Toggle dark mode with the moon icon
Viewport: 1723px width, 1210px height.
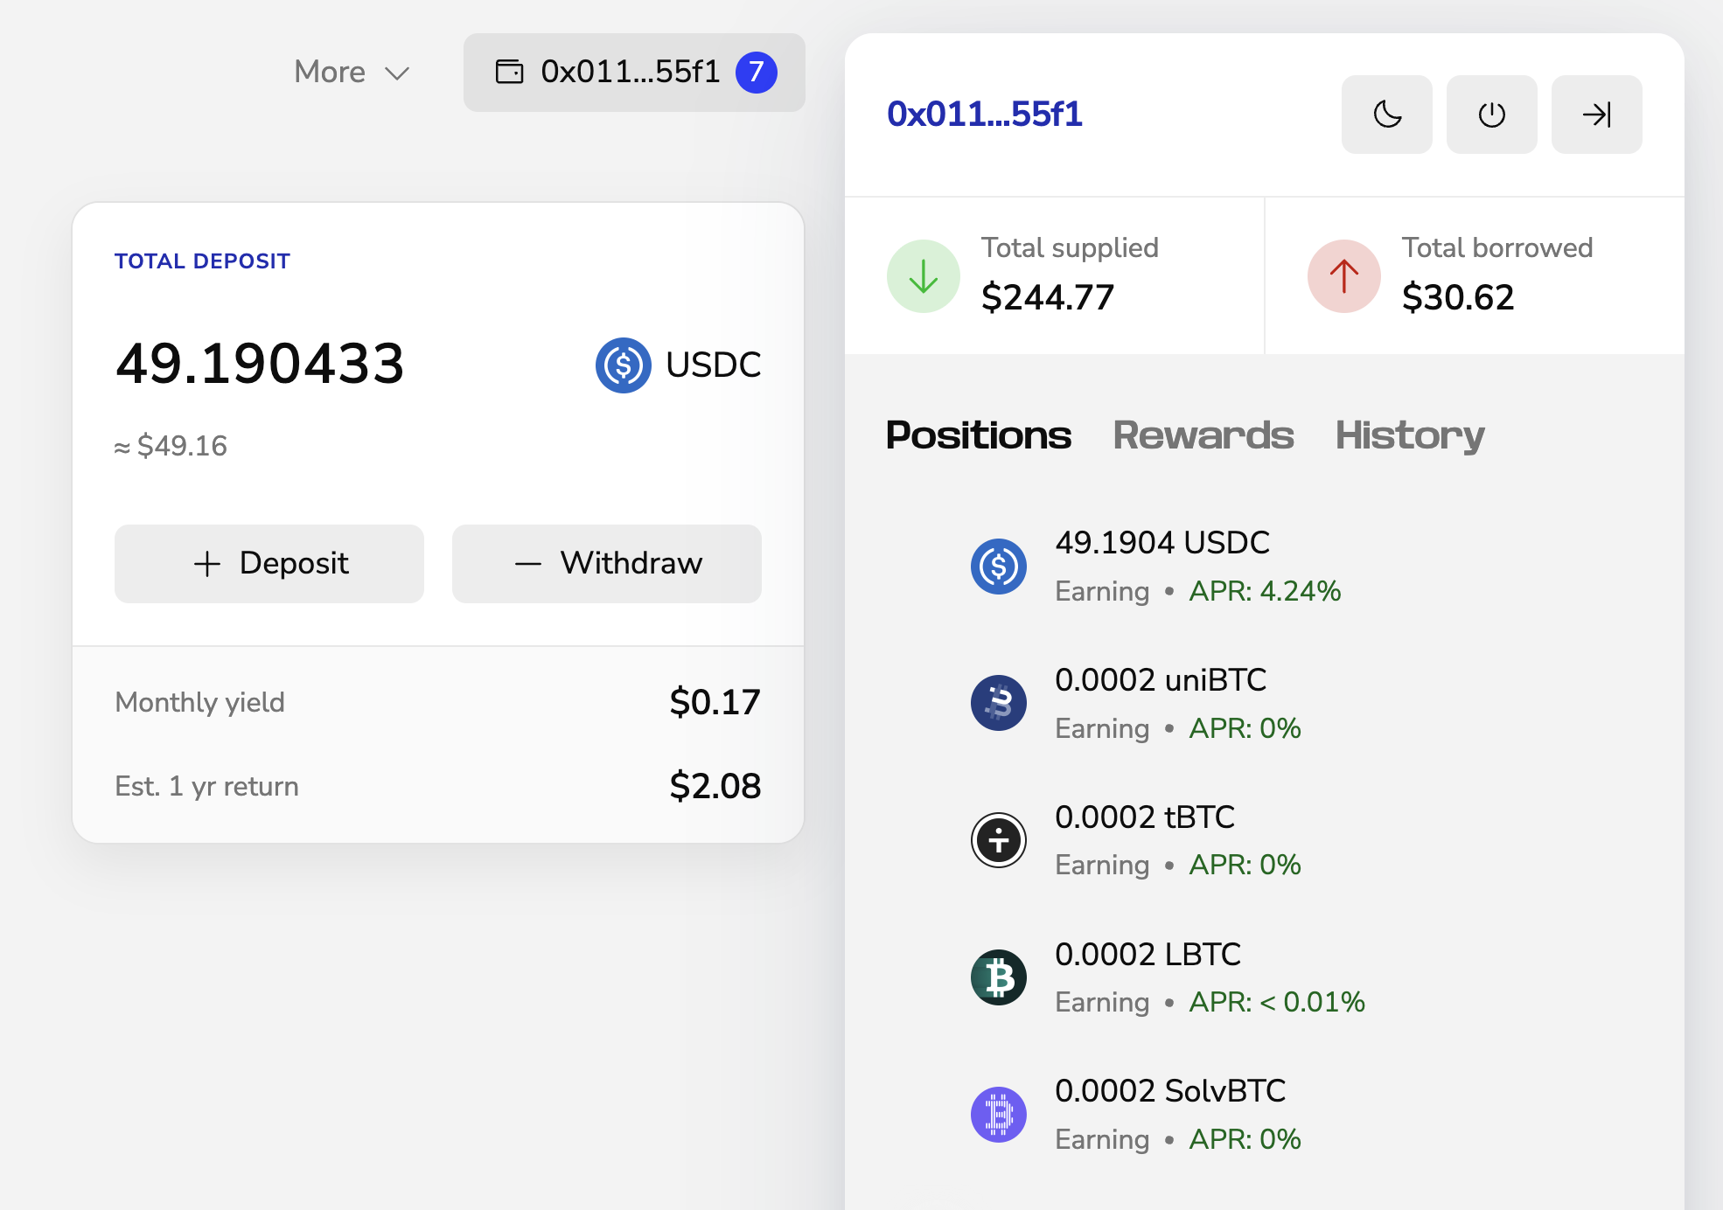pos(1386,115)
